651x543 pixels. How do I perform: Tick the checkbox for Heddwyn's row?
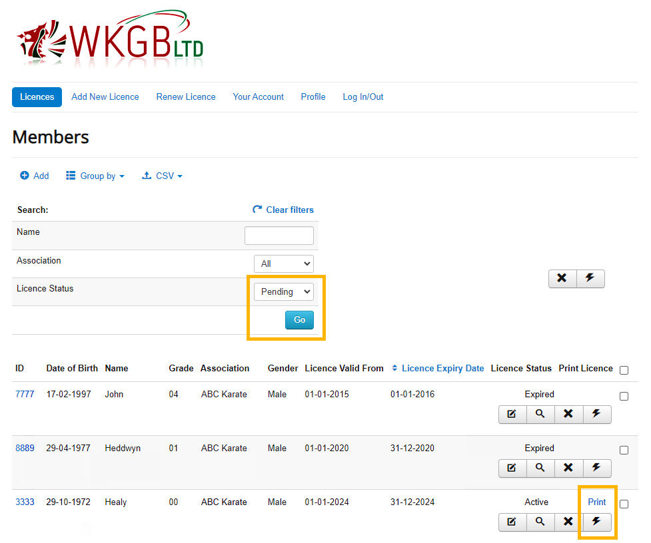click(624, 450)
